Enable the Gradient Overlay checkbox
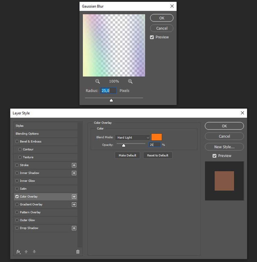Image resolution: width=257 pixels, height=262 pixels. [x=17, y=205]
